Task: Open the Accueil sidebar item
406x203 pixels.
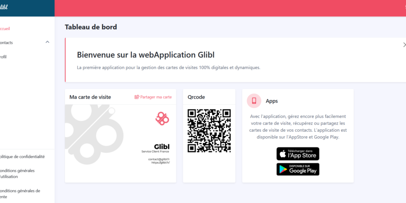Action: pos(5,29)
